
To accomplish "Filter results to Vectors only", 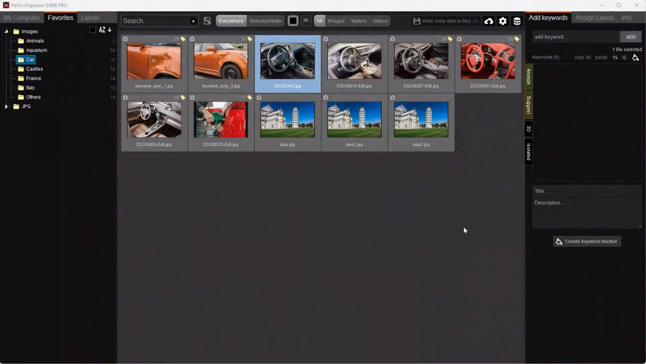I will pyautogui.click(x=359, y=21).
